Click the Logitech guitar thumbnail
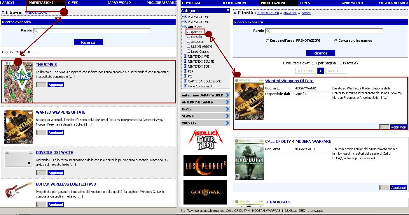 point(19,190)
